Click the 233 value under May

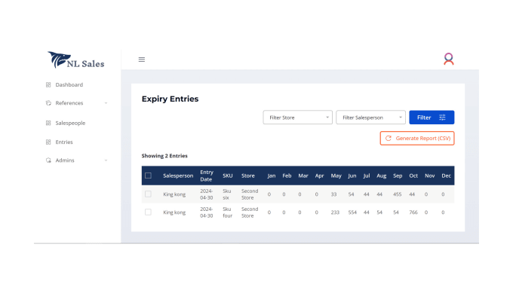click(x=335, y=212)
